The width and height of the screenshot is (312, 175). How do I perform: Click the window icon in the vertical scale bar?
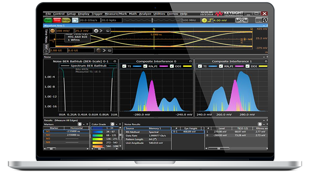point(108,31)
